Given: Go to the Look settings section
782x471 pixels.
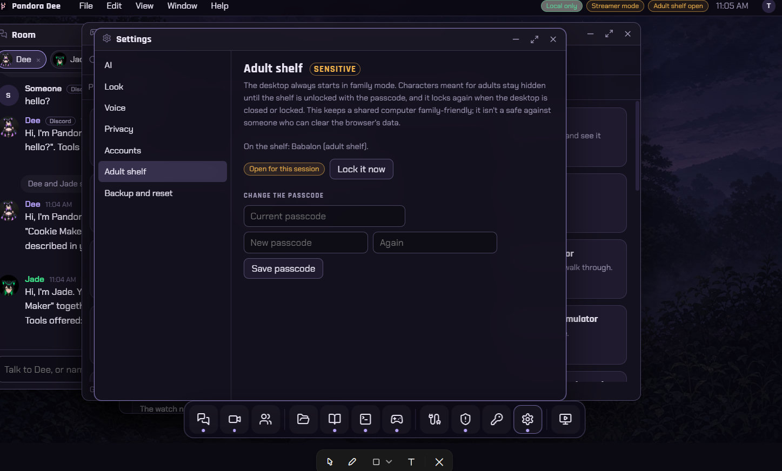Looking at the screenshot, I should [x=163, y=86].
